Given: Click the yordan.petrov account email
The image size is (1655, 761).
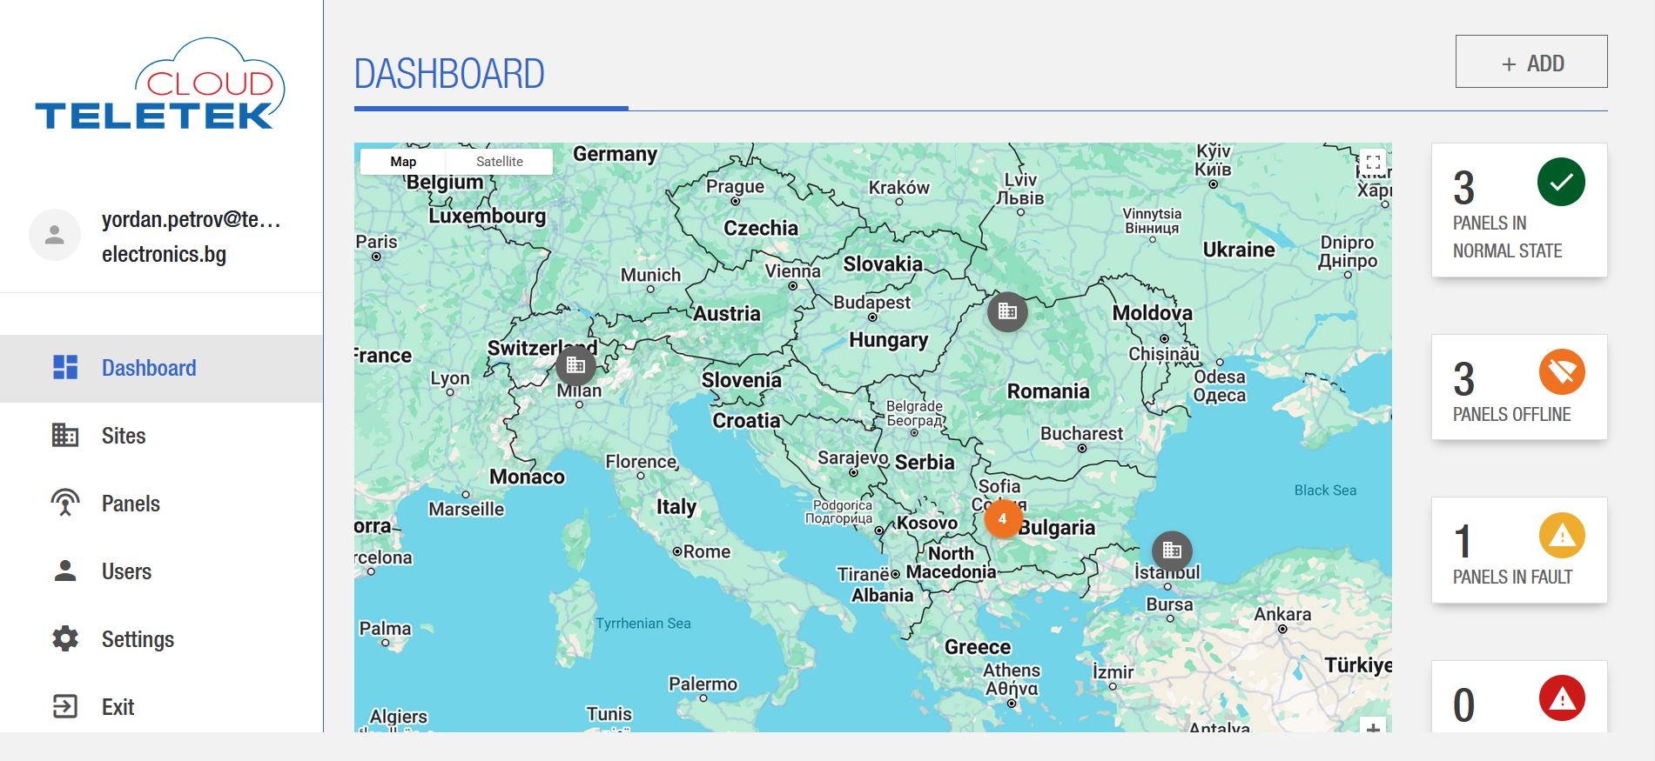Looking at the screenshot, I should click(x=191, y=237).
